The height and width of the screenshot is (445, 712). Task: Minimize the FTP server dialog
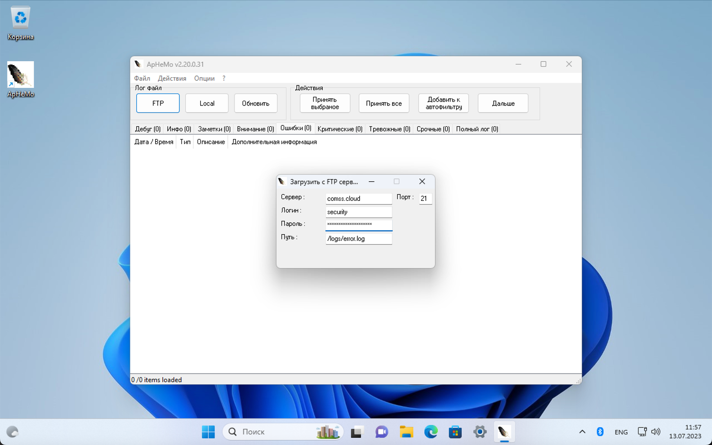[x=372, y=181]
